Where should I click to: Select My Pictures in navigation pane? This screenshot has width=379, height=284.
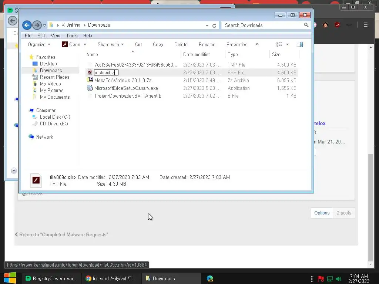52,90
